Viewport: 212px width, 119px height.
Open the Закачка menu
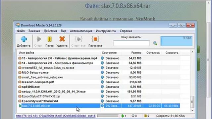[x=34, y=31]
